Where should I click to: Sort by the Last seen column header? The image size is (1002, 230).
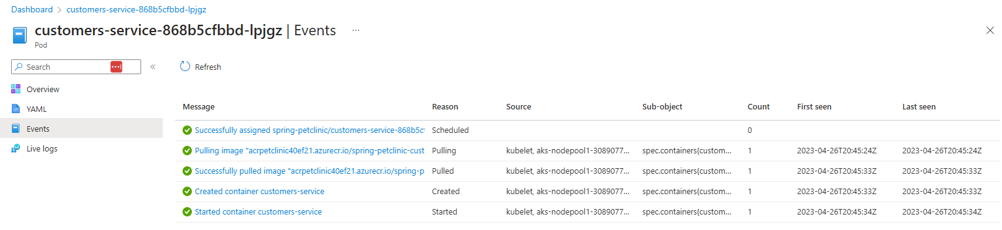(x=918, y=106)
